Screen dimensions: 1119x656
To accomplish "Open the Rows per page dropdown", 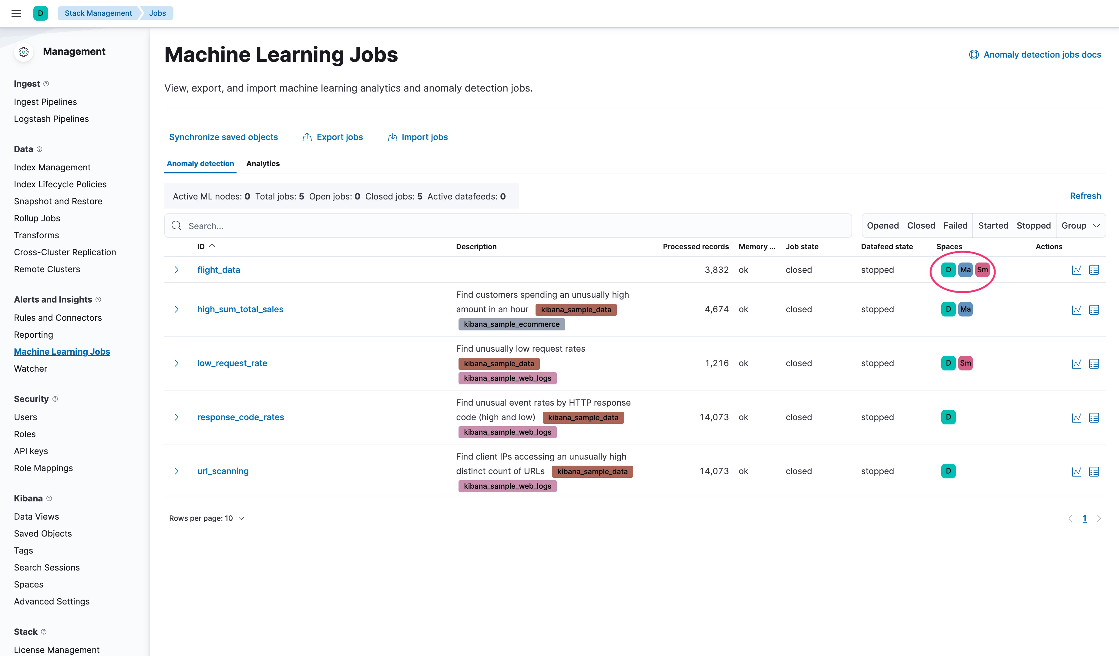I will tap(207, 518).
